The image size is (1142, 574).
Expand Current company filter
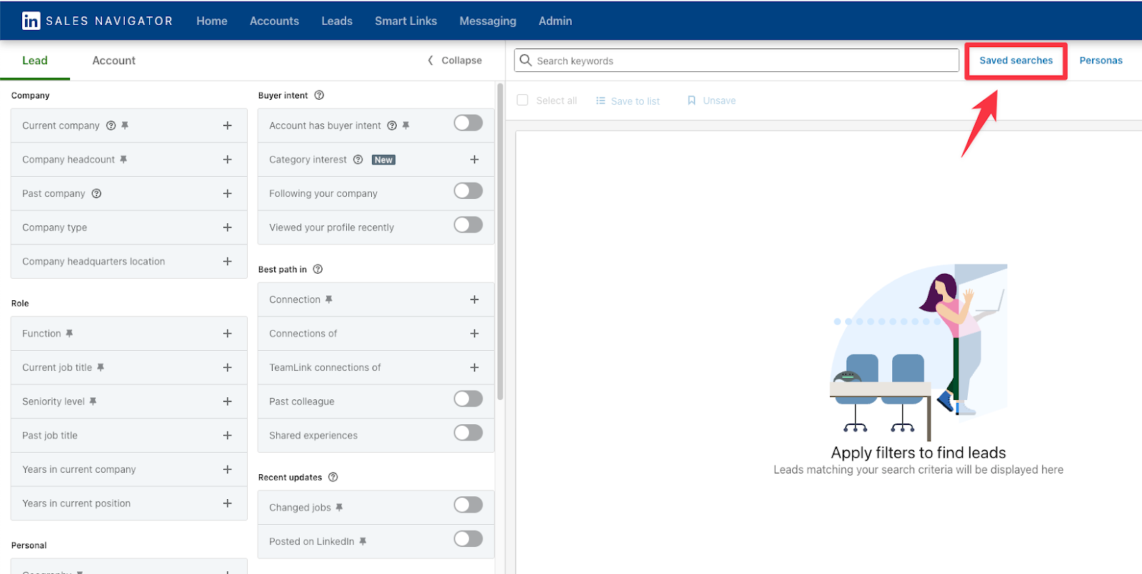click(x=228, y=125)
